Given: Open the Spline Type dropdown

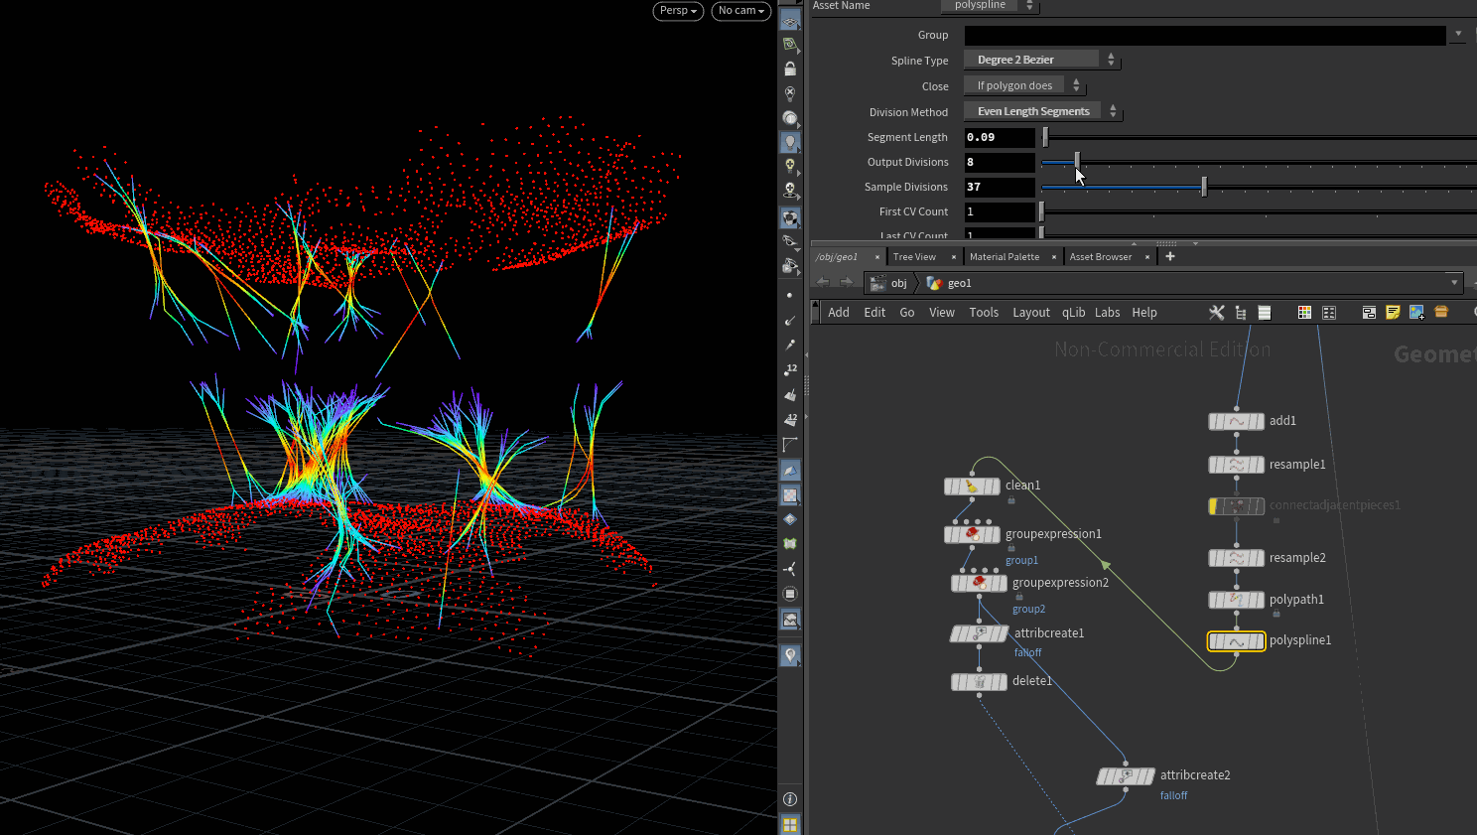Looking at the screenshot, I should 1041,60.
